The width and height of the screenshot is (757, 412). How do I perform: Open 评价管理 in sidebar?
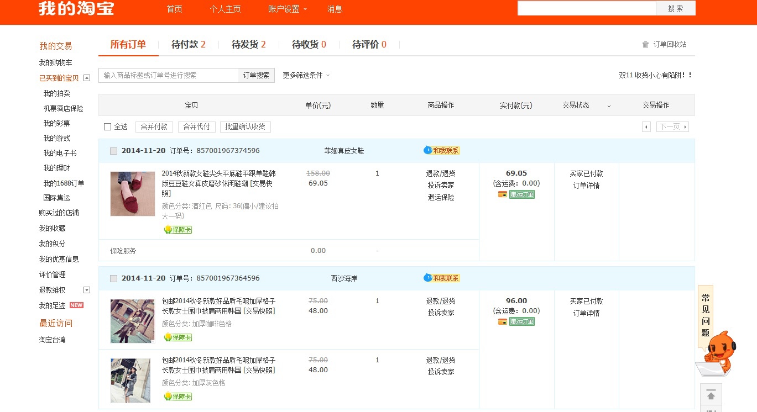click(x=52, y=274)
